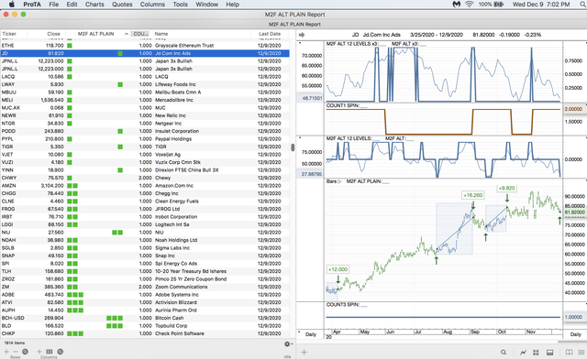Sort by the Last Date column header

click(270, 34)
